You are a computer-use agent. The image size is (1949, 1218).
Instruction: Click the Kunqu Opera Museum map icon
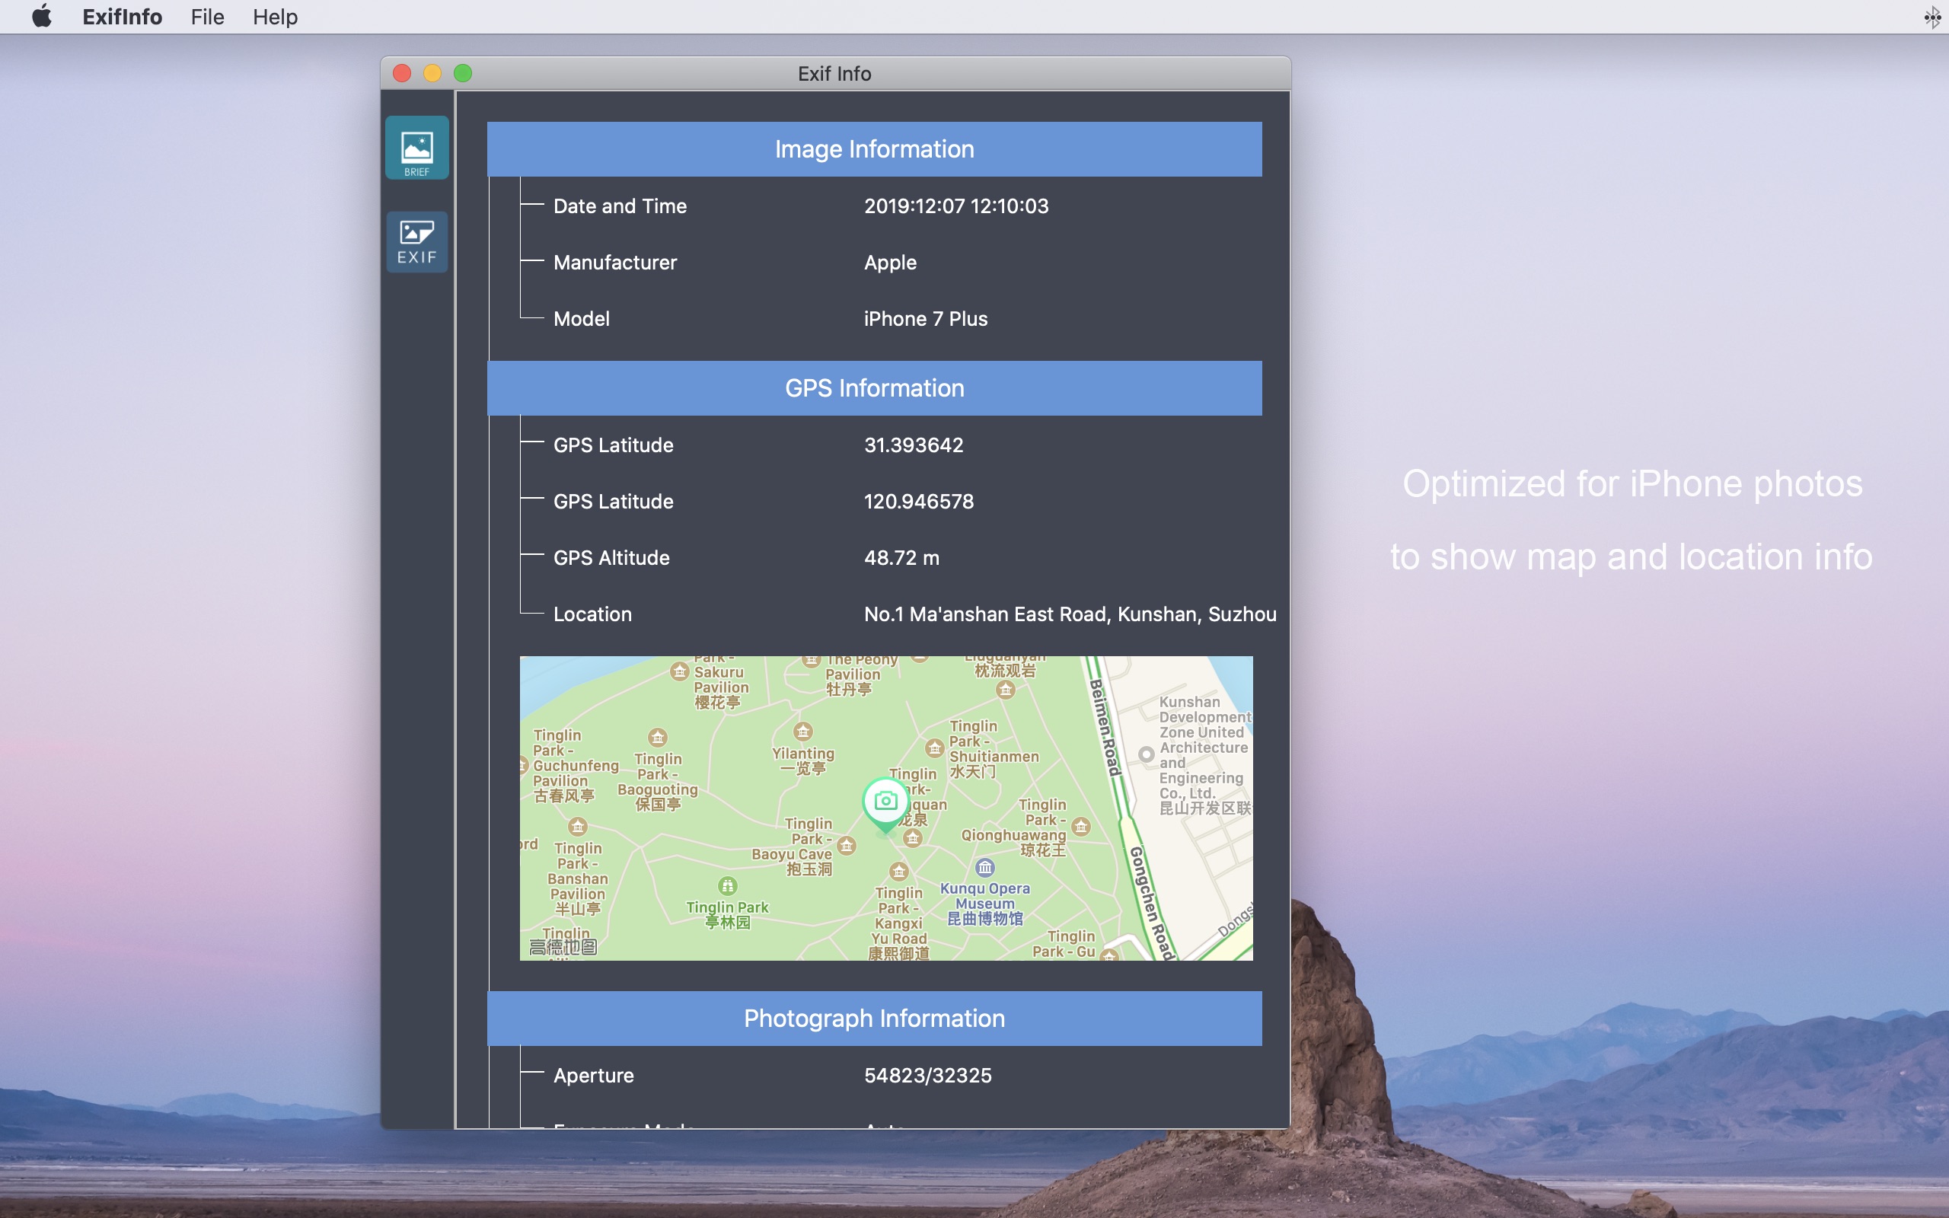point(984,868)
